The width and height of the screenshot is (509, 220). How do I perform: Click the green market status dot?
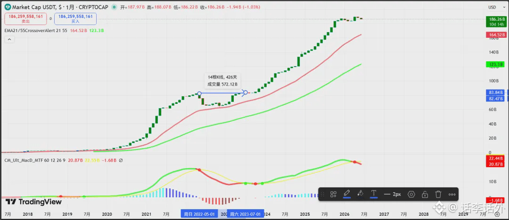pos(114,7)
